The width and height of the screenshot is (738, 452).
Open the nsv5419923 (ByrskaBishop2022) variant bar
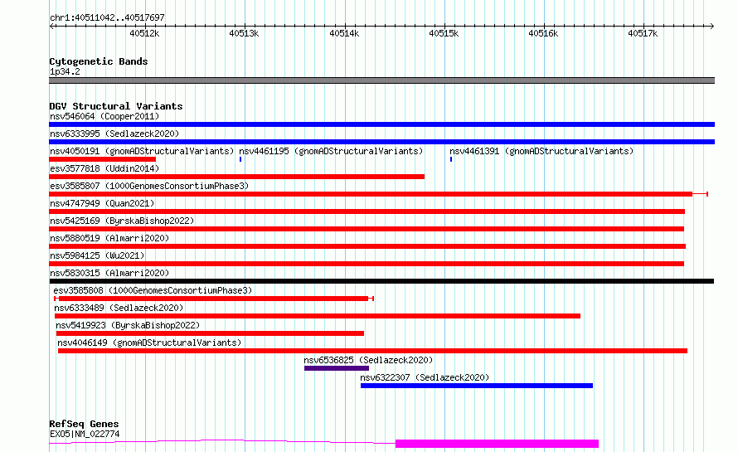(x=210, y=333)
